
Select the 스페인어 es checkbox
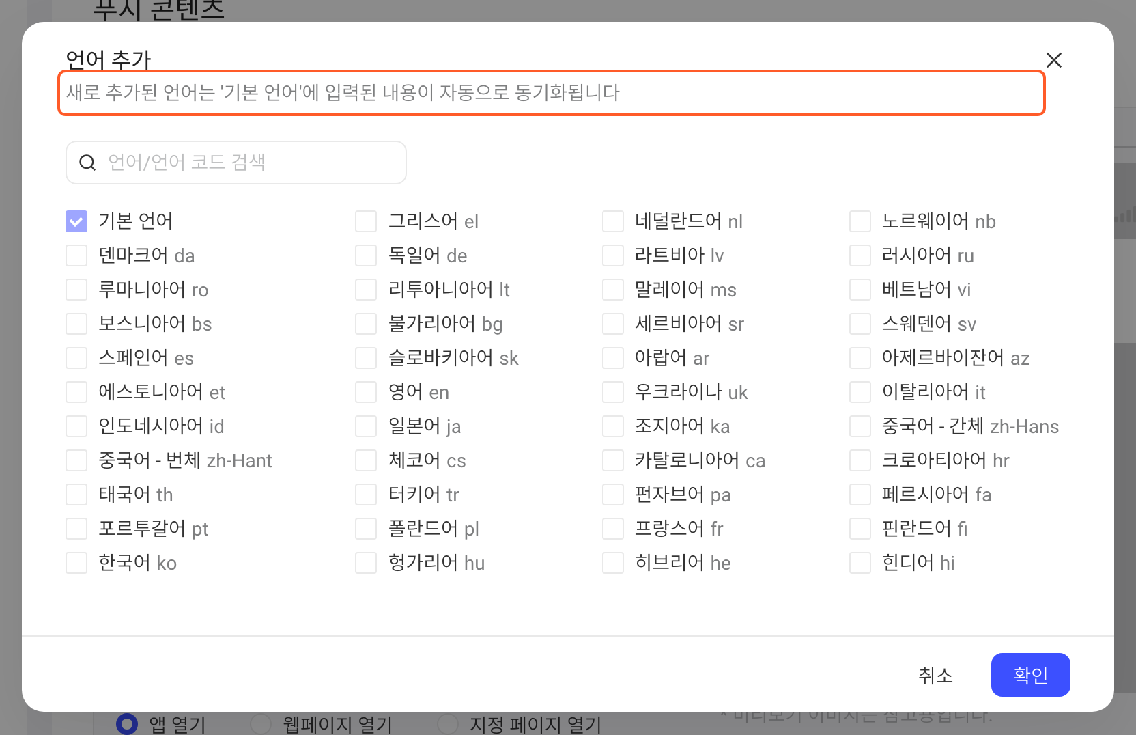coord(76,358)
